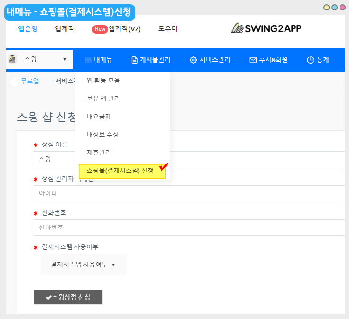Click the envelope icon beside 푸시&회원
Image resolution: width=349 pixels, height=319 pixels.
[253, 60]
